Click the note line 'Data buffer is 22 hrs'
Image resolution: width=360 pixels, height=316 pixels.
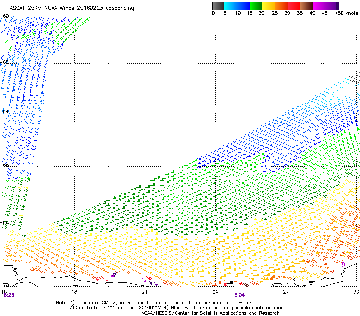(176, 308)
